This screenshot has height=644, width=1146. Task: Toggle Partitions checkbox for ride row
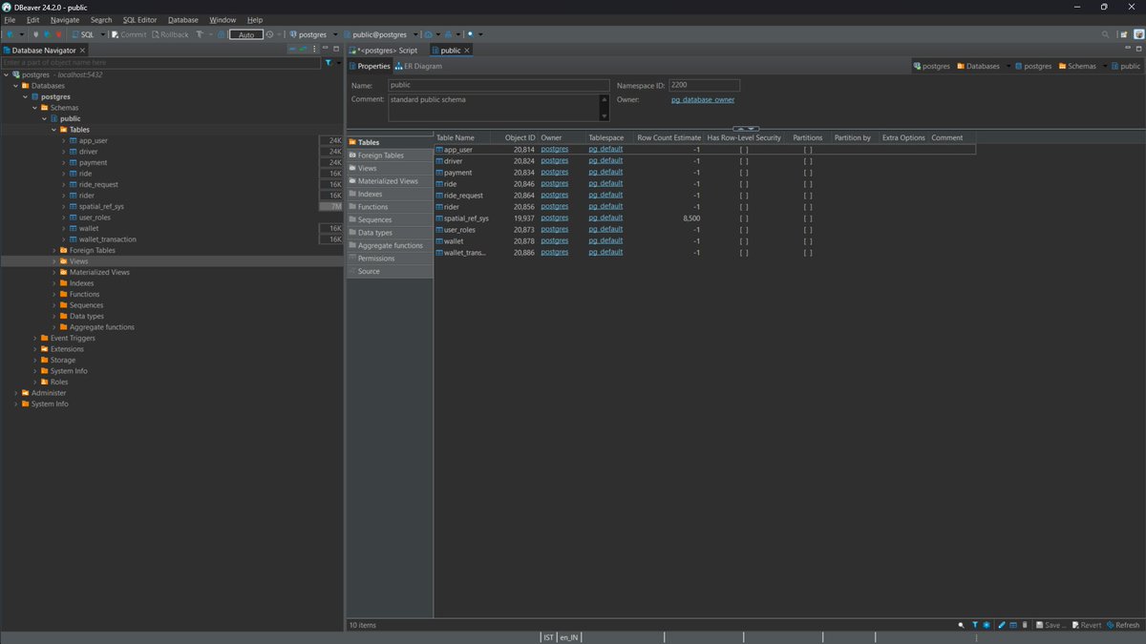[808, 184]
